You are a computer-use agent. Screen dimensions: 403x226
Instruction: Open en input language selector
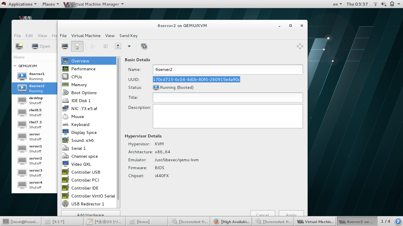pos(338,4)
